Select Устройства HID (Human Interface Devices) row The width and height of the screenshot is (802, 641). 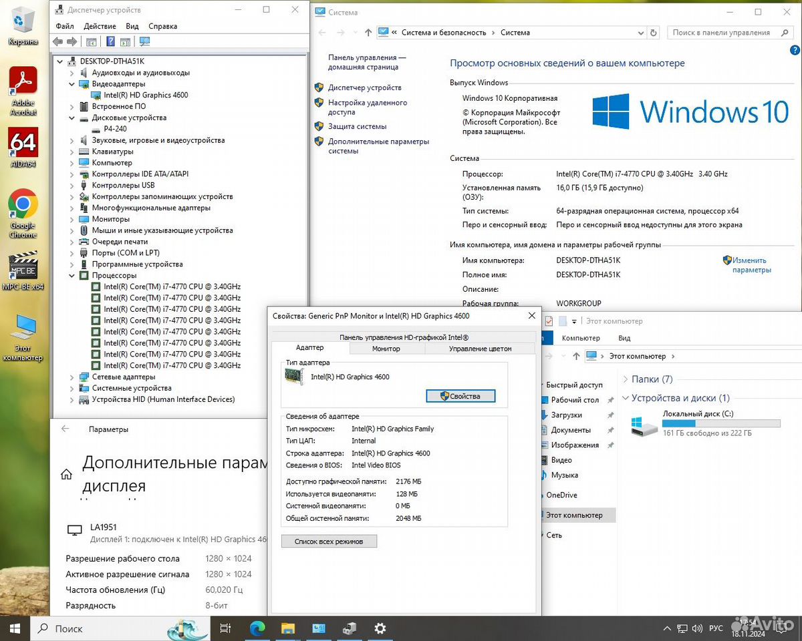pos(163,399)
